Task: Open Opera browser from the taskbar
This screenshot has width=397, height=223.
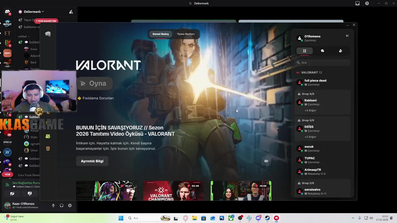Action: [185, 218]
